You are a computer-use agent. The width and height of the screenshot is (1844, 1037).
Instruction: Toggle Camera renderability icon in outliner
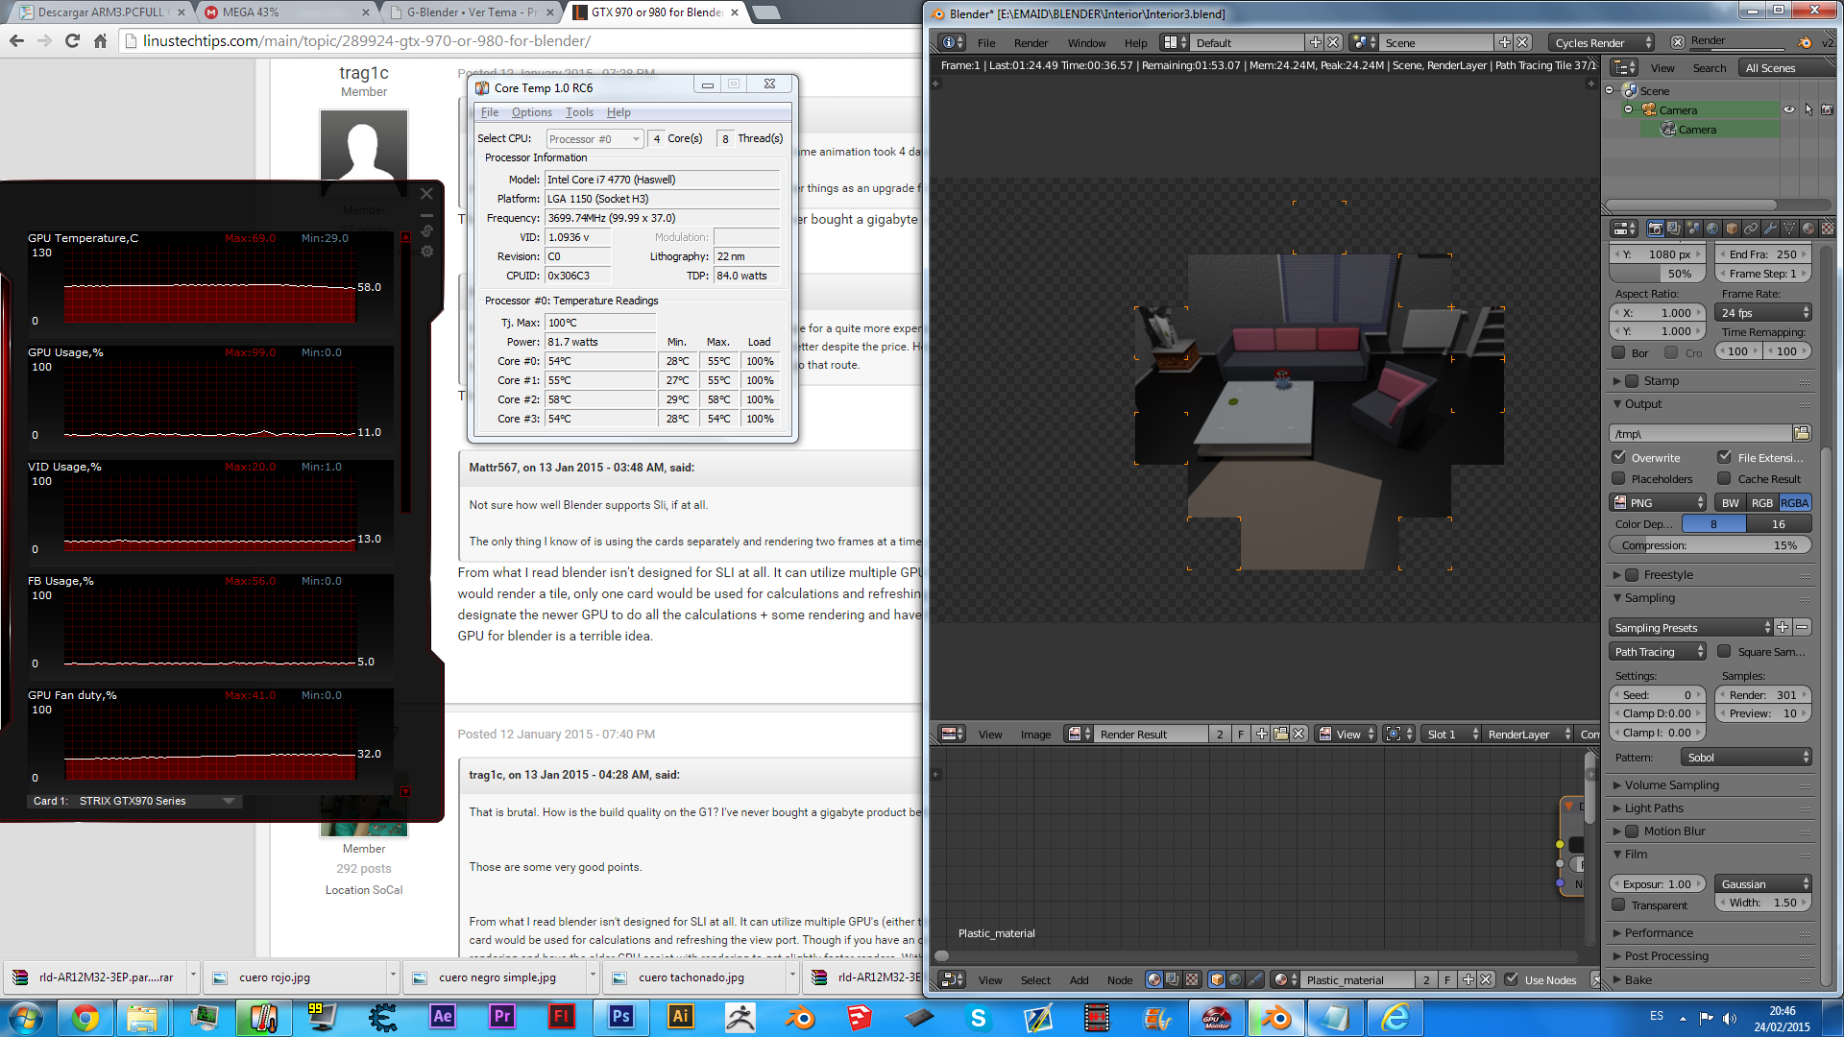pyautogui.click(x=1827, y=109)
